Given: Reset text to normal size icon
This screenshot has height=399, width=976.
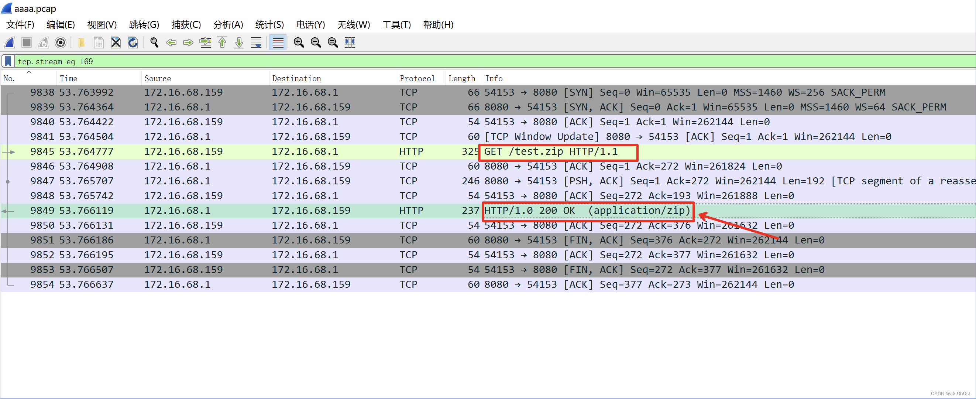Looking at the screenshot, I should (x=333, y=42).
